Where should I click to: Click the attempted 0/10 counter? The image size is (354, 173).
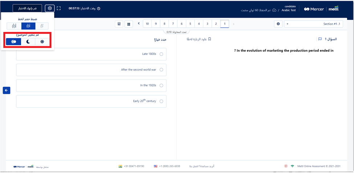pyautogui.click(x=177, y=32)
